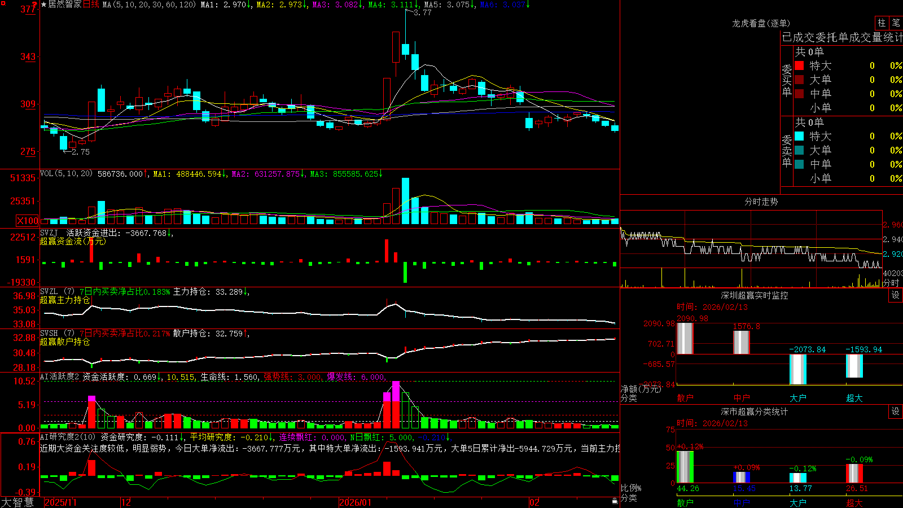This screenshot has width=903, height=508.
Task: Click the 资金活跃度: 0.669 readout
Action: [120, 376]
